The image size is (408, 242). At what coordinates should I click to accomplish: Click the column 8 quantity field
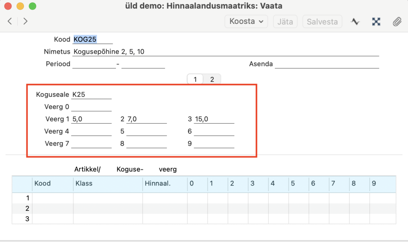click(x=147, y=143)
